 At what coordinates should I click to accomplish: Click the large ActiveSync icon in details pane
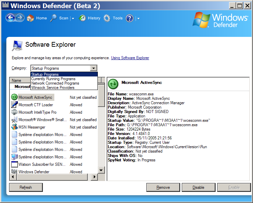(113, 84)
